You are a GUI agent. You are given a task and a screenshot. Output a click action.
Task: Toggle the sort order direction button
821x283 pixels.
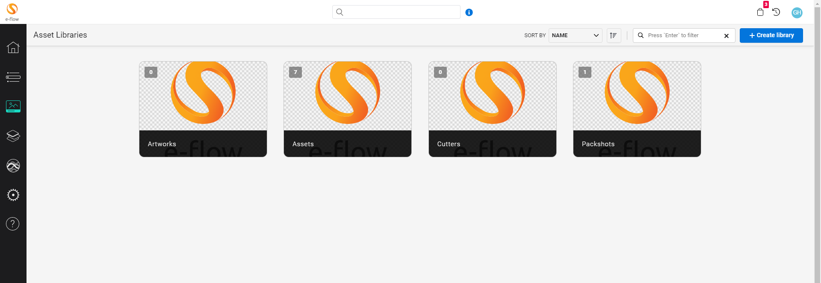point(614,35)
